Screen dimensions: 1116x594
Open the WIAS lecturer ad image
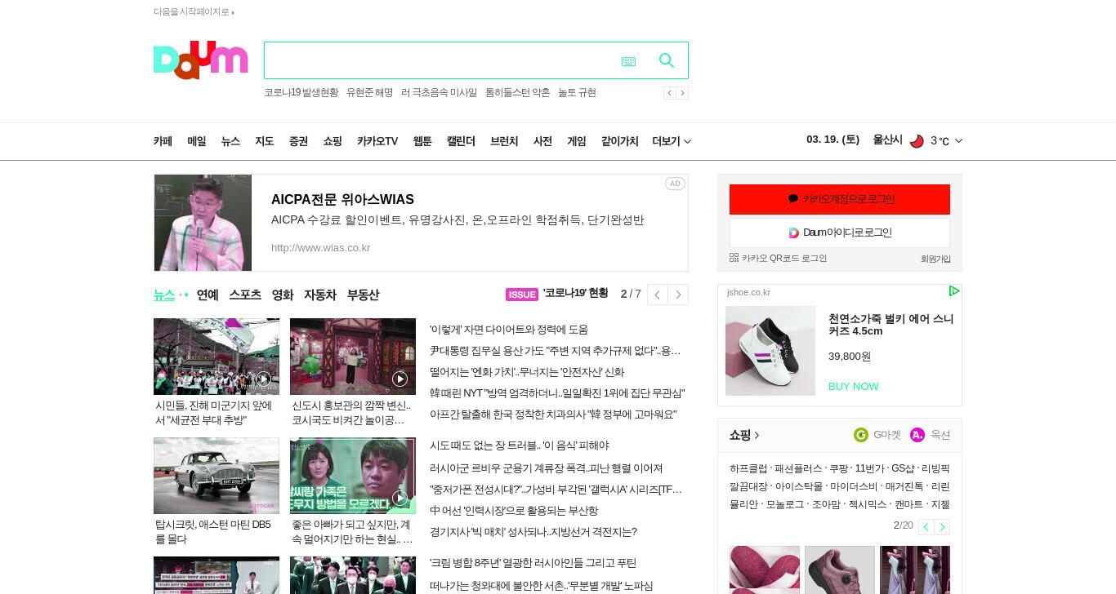click(203, 223)
